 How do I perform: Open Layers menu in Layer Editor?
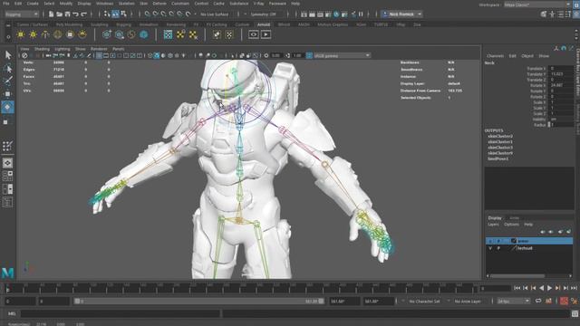coord(493,225)
